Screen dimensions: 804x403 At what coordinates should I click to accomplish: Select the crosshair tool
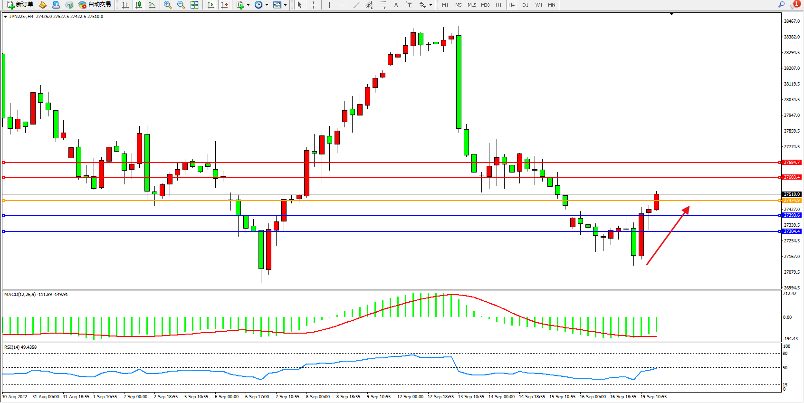[314, 5]
